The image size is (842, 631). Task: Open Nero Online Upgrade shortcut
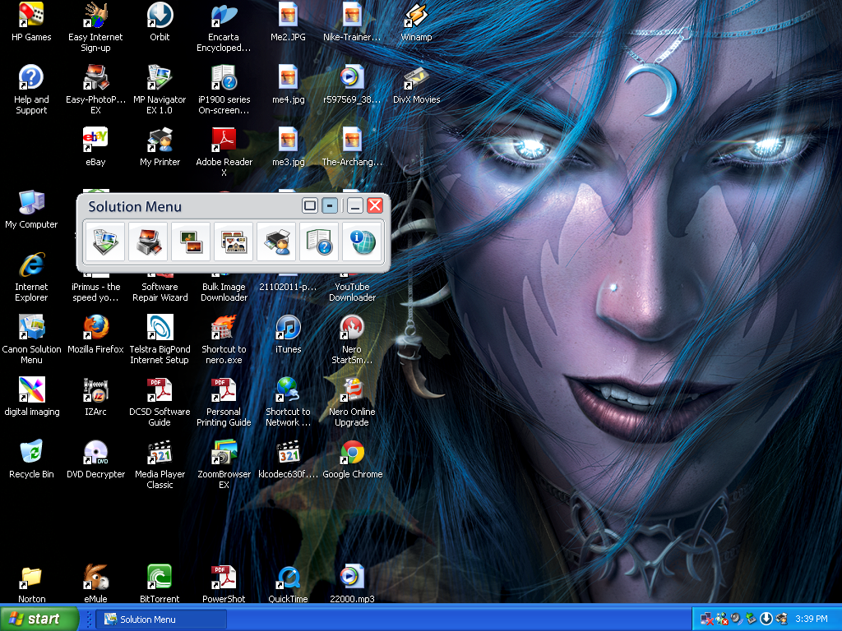click(352, 402)
